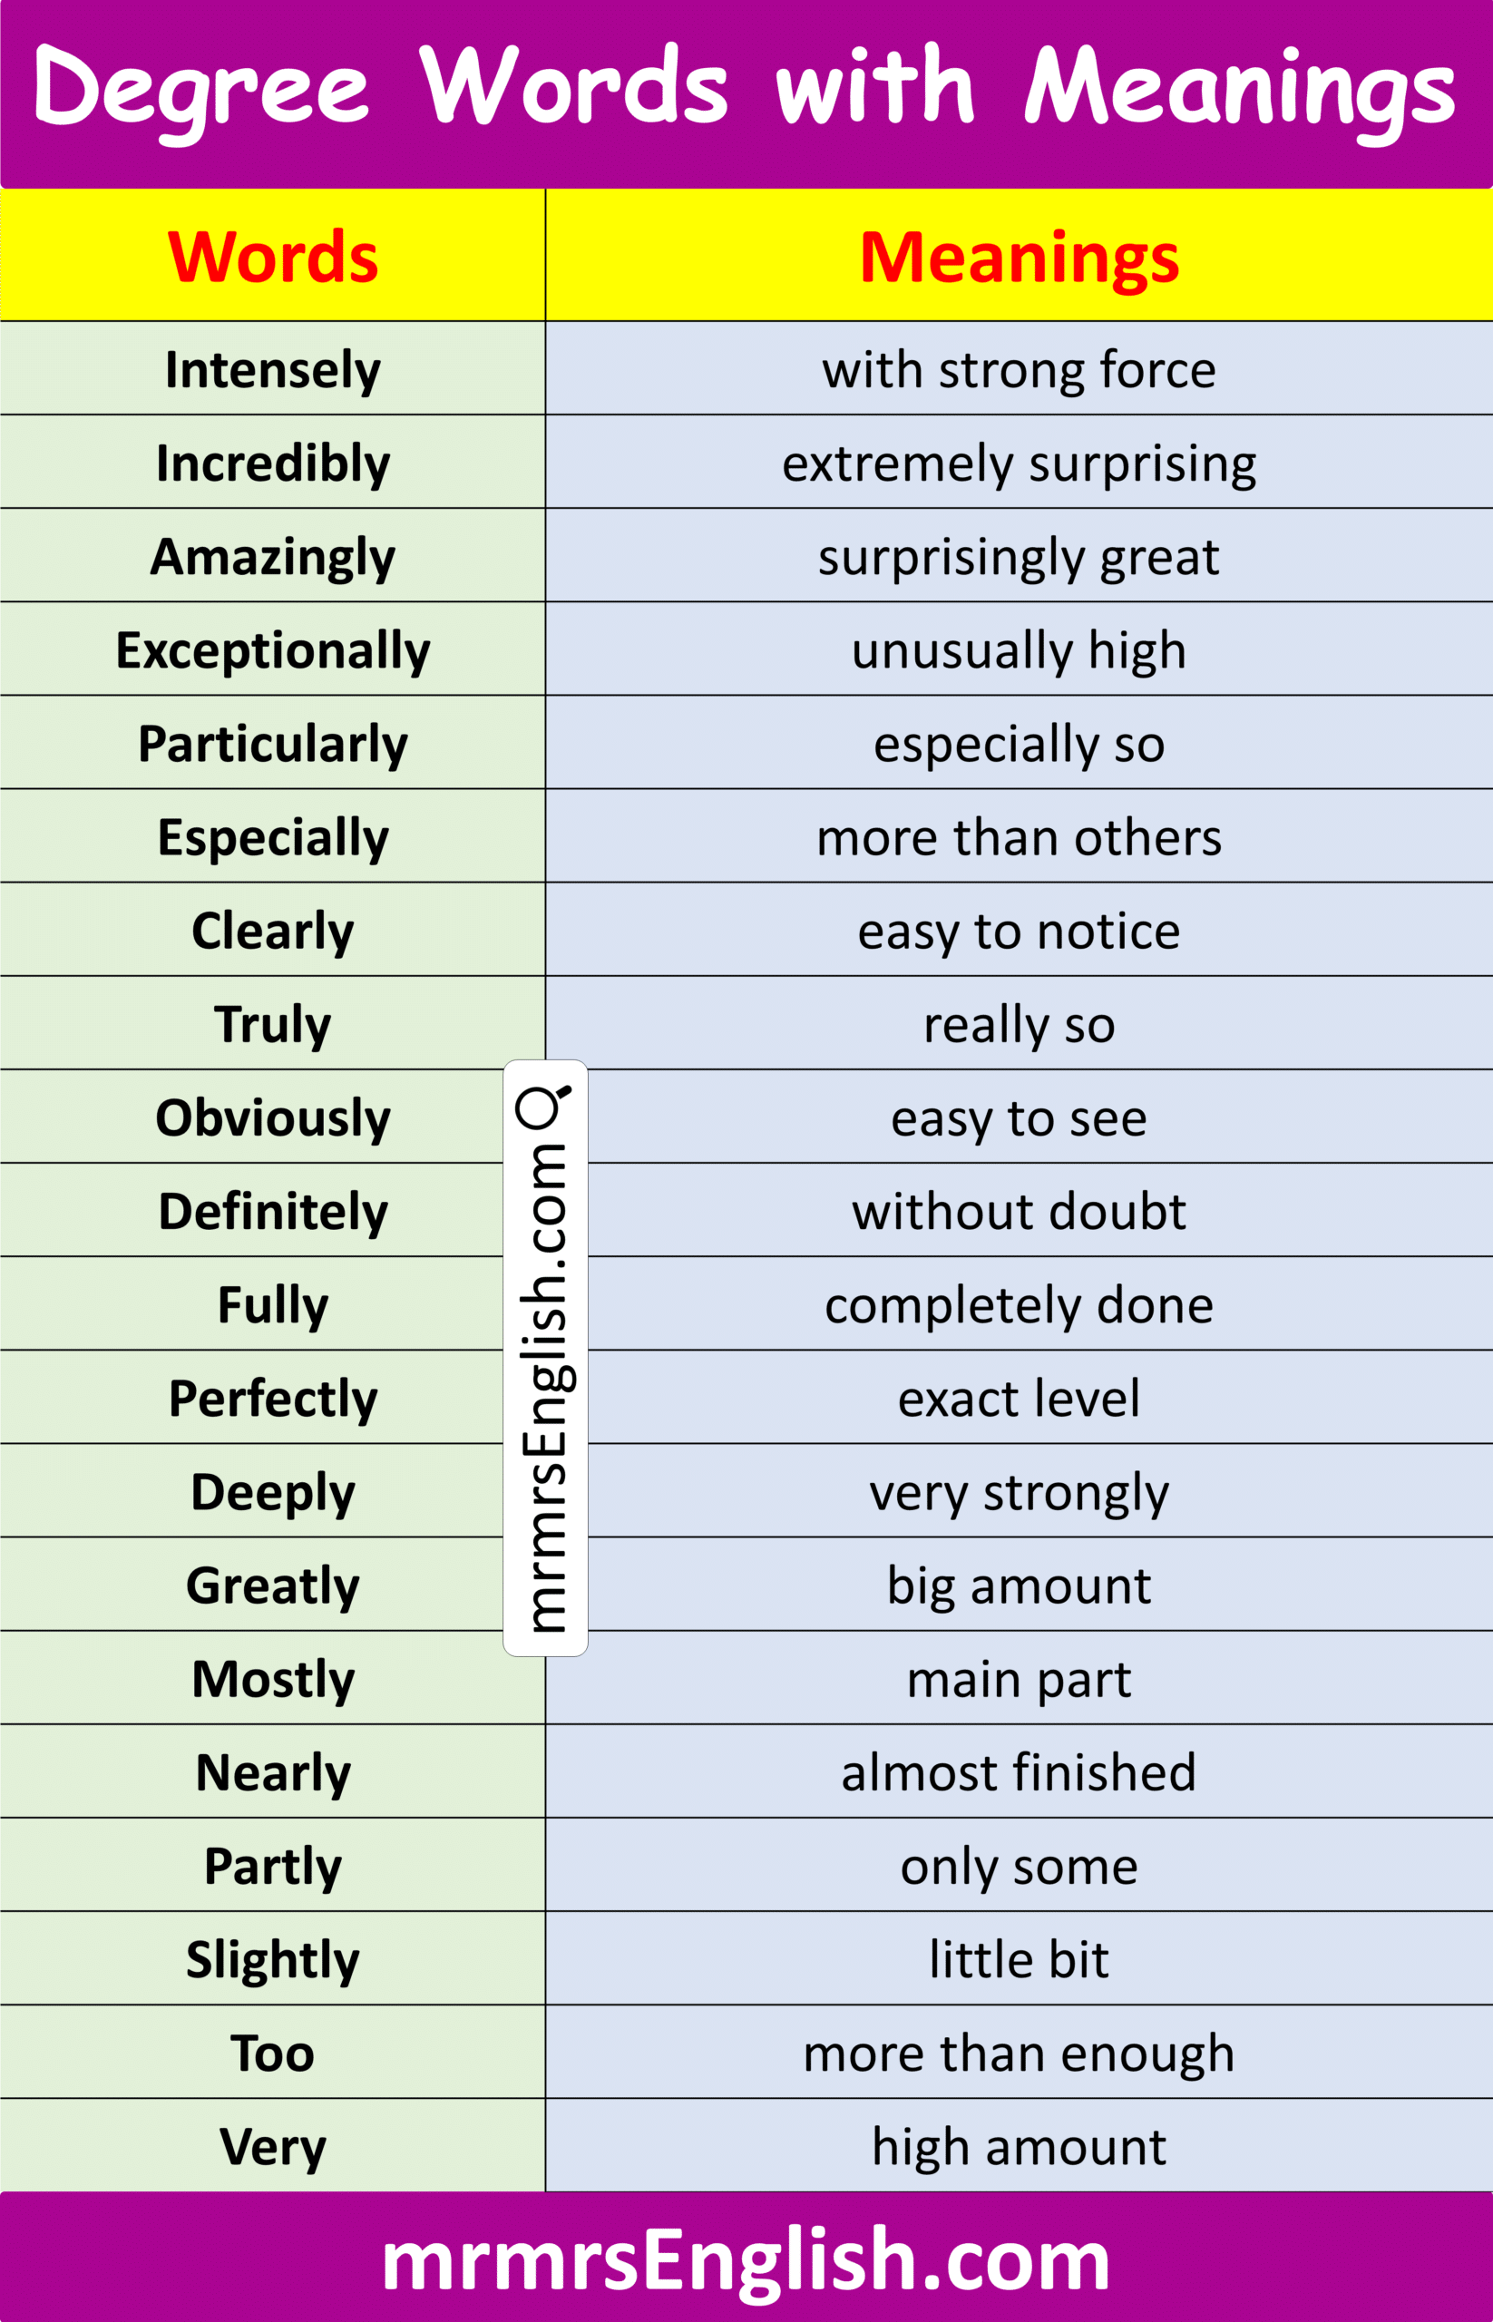The image size is (1493, 2322).
Task: Select the word Very
Action: 272,2147
